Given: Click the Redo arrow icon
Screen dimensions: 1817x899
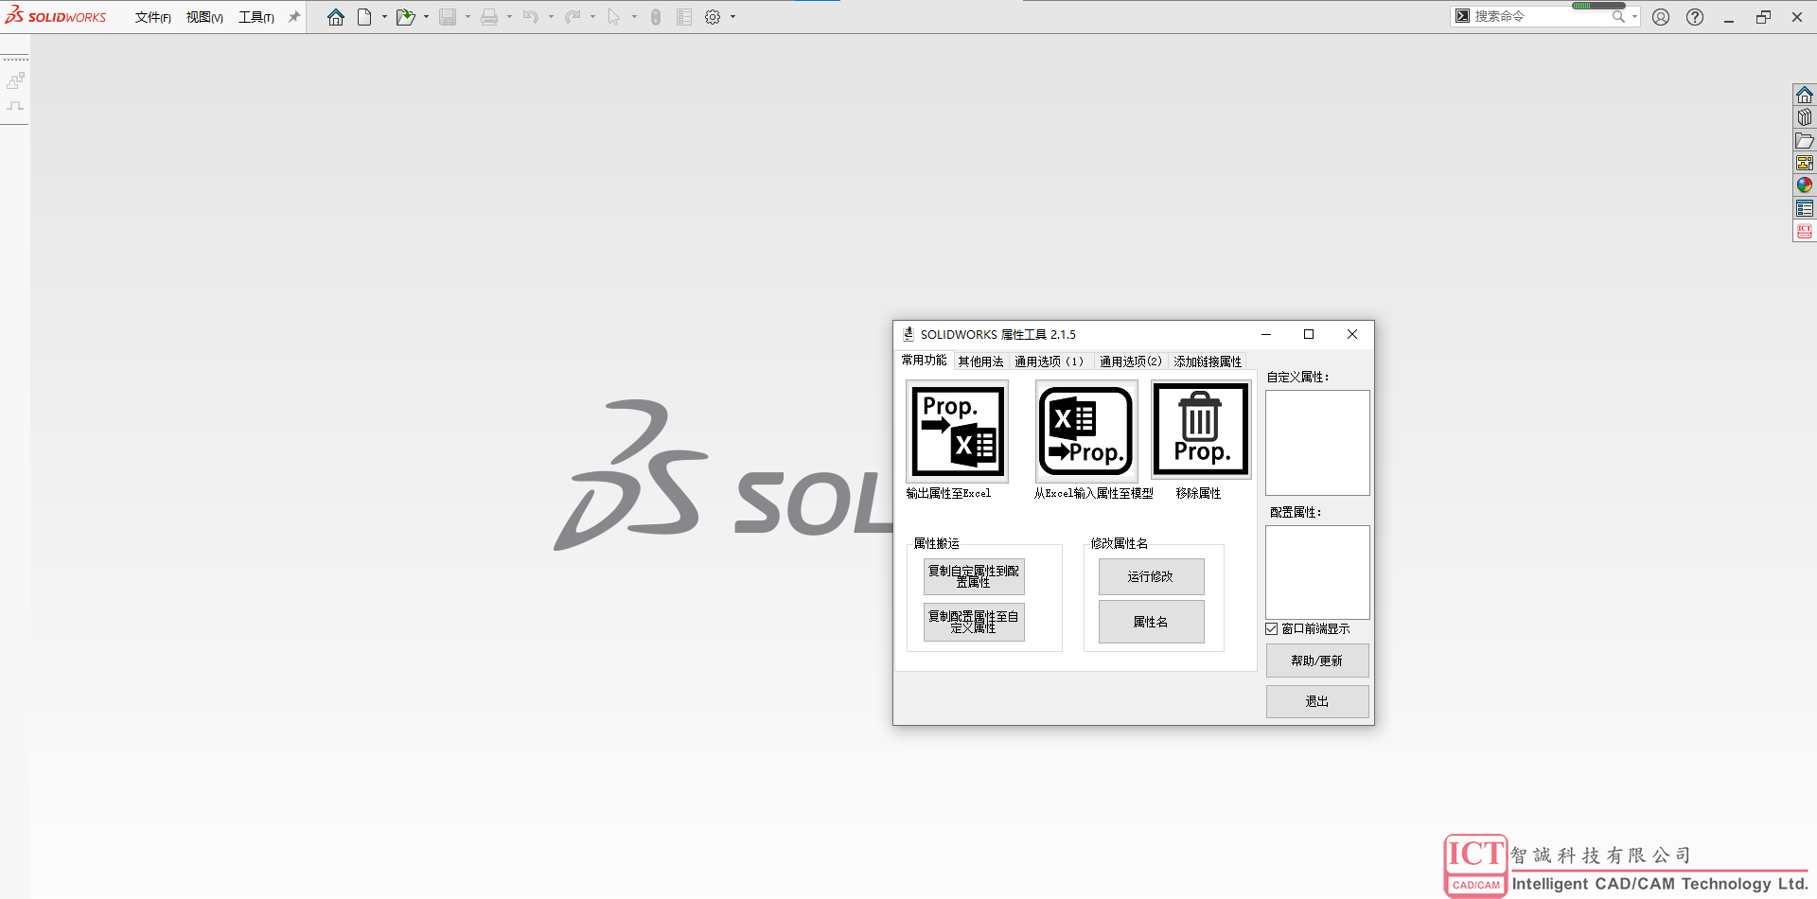Looking at the screenshot, I should point(573,17).
